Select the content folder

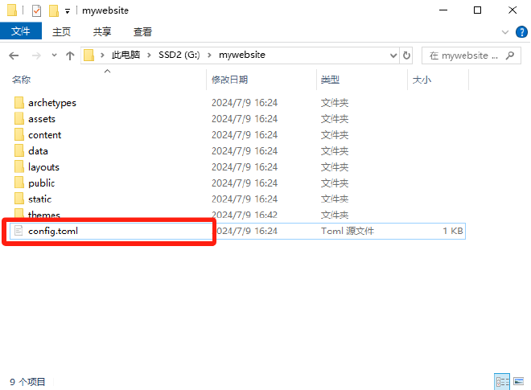pos(45,135)
